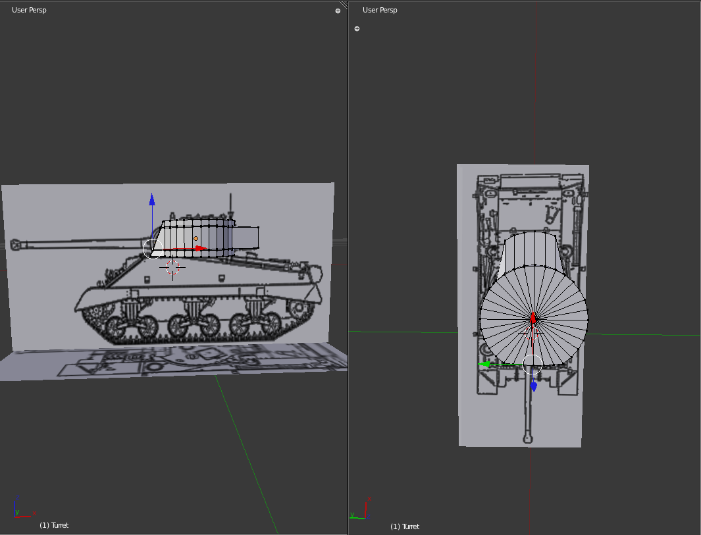Select the orange origin dot of the turret
701x535 pixels.
pyautogui.click(x=195, y=239)
